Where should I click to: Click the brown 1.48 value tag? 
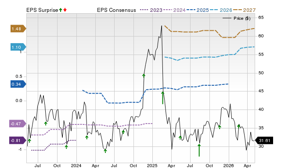point(18,29)
